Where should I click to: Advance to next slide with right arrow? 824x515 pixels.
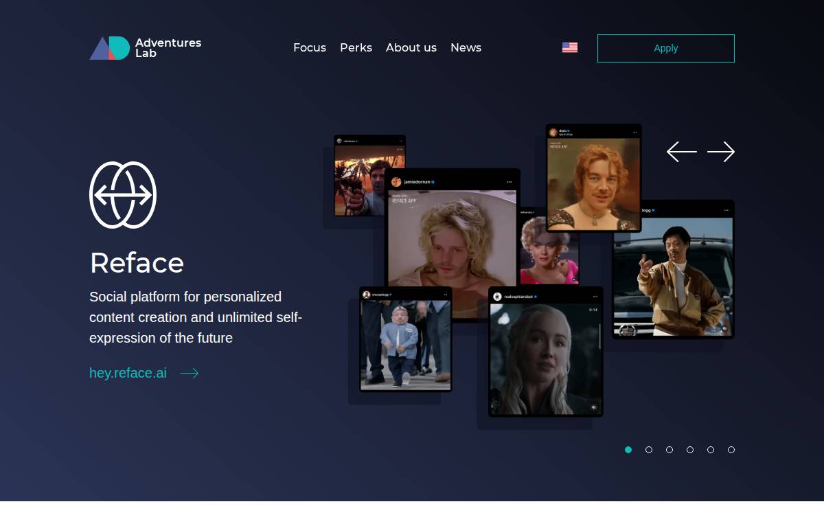pos(721,152)
